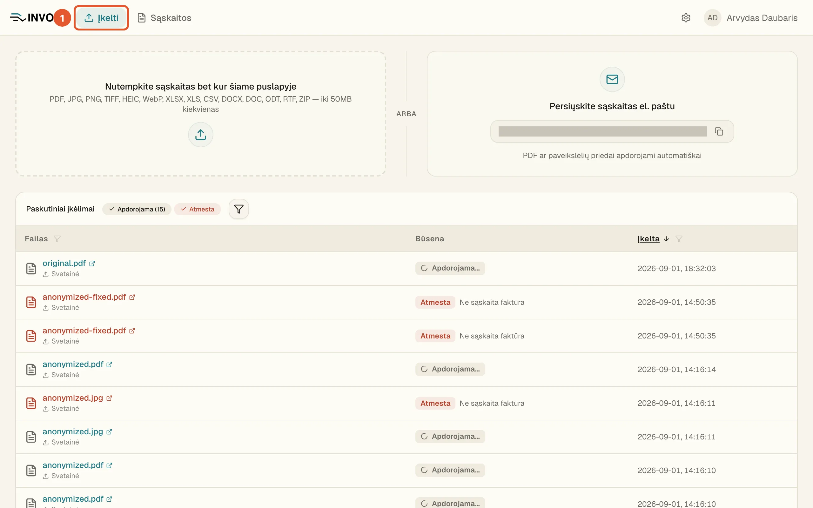Screen dimensions: 813x508
Task: Click external-link icon of rejected anonymized.jpg
Action: click(109, 398)
